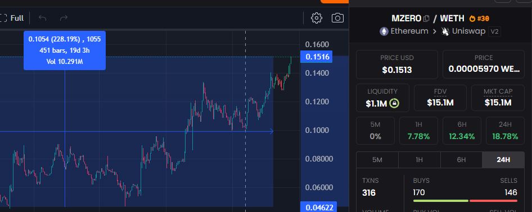
Task: Switch chart to Full screen mode
Action: click(x=12, y=18)
